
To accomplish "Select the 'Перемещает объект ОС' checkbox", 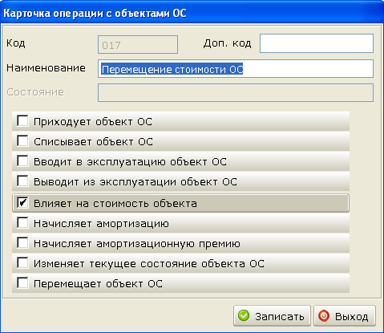I will [22, 282].
